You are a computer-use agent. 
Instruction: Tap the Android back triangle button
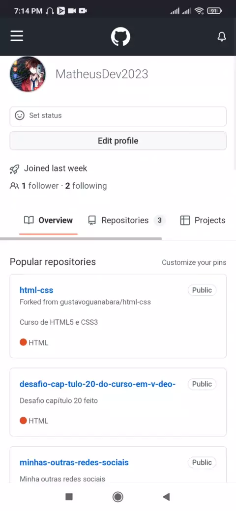tap(166, 497)
